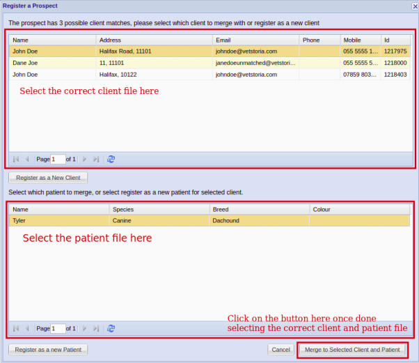Select the Dane Joe client row

209,63
